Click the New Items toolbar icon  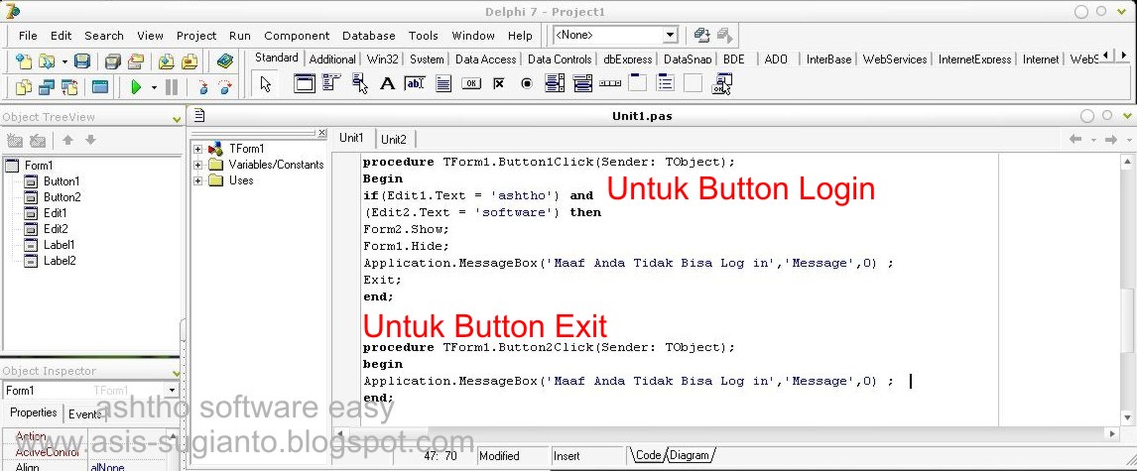pos(23,60)
